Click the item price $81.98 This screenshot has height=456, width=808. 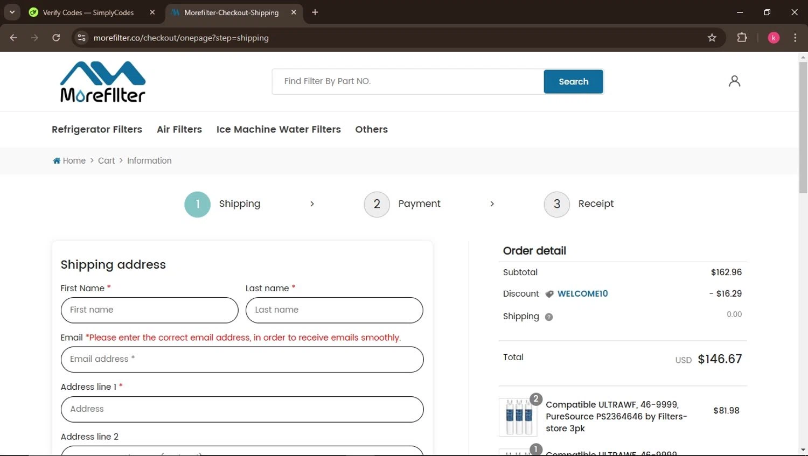click(726, 411)
